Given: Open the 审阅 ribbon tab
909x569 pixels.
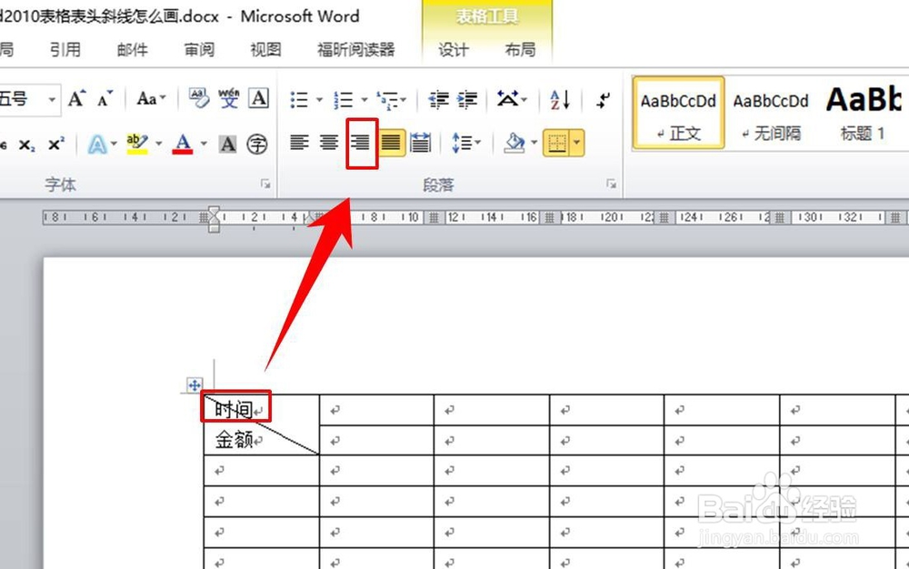Looking at the screenshot, I should coord(198,51).
